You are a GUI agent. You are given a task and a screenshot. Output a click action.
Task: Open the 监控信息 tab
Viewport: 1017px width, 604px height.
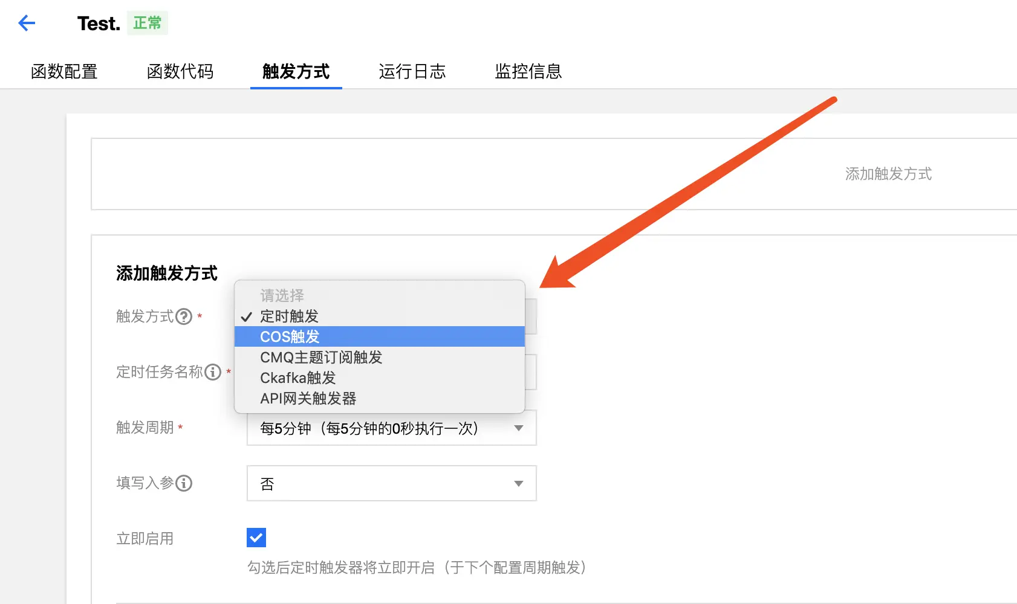528,72
